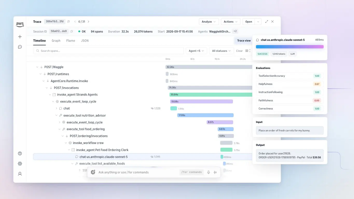The image size is (354, 199).
Task: Collapse execute_tool nutrition_advisor span
Action: click(57, 115)
